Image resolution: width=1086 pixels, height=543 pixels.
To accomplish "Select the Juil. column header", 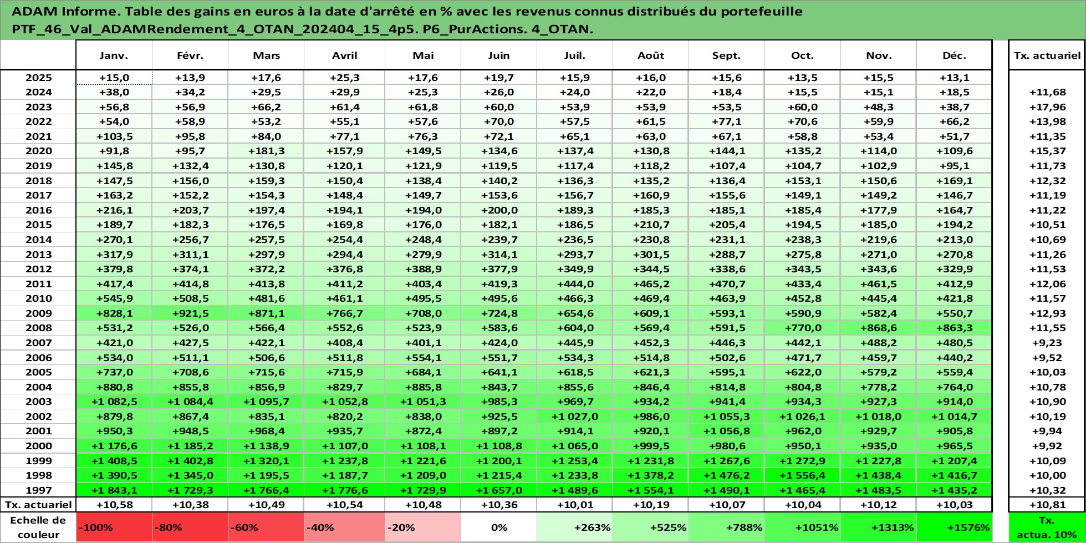I will 574,55.
